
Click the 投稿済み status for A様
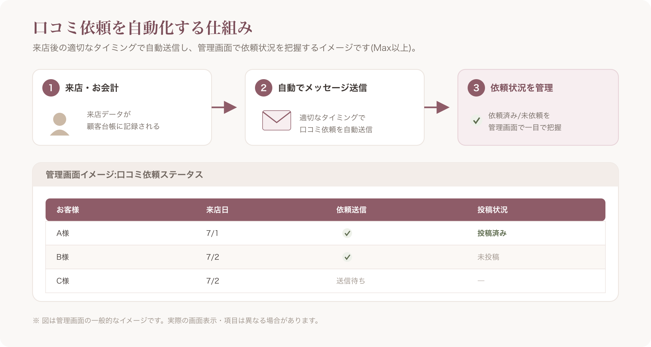(492, 233)
